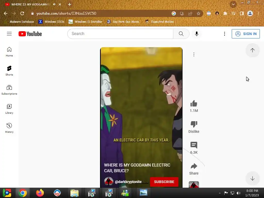Close the YouTube browser tab
The width and height of the screenshot is (264, 198).
60,4
